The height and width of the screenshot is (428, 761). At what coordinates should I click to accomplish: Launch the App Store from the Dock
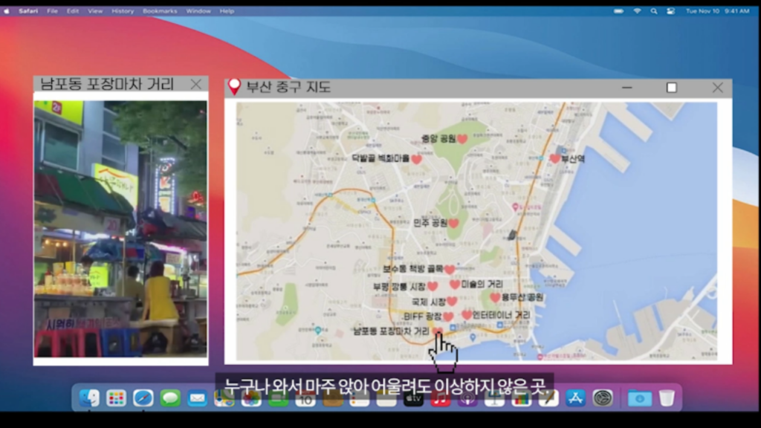point(576,398)
